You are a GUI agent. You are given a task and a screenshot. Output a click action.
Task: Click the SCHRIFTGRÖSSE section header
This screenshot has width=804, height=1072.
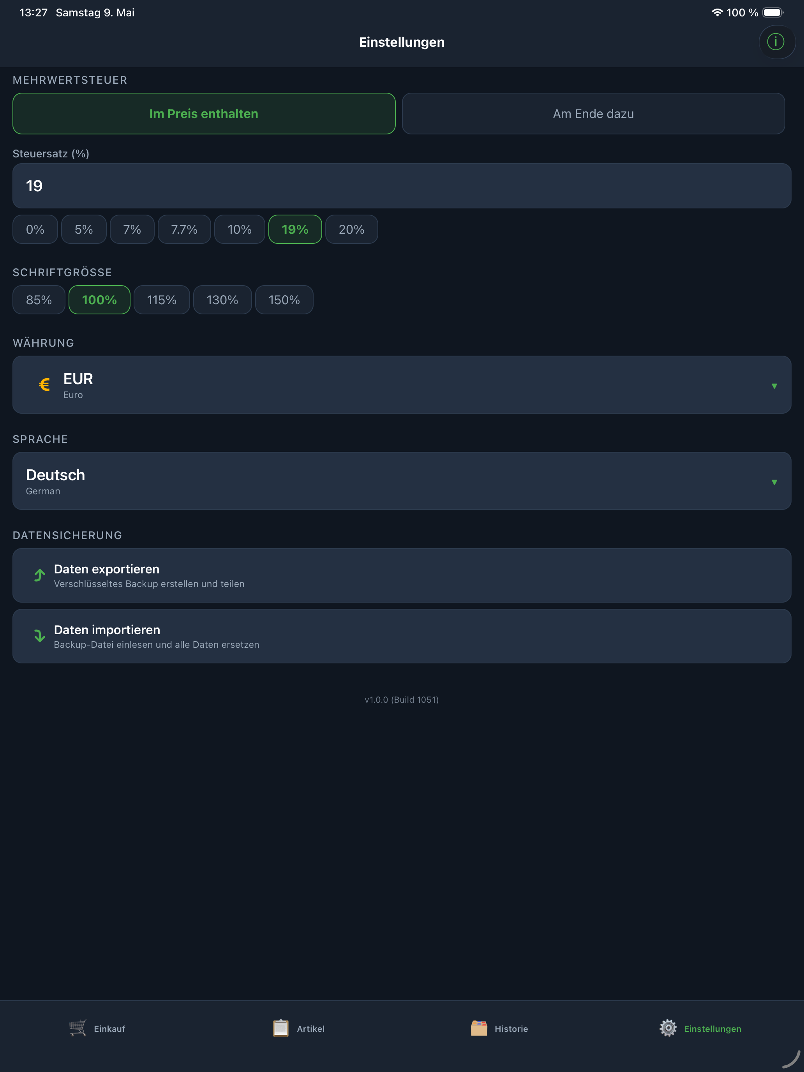pos(62,272)
